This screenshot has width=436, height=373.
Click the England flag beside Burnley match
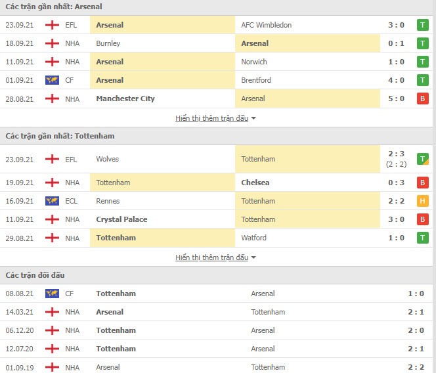point(52,43)
